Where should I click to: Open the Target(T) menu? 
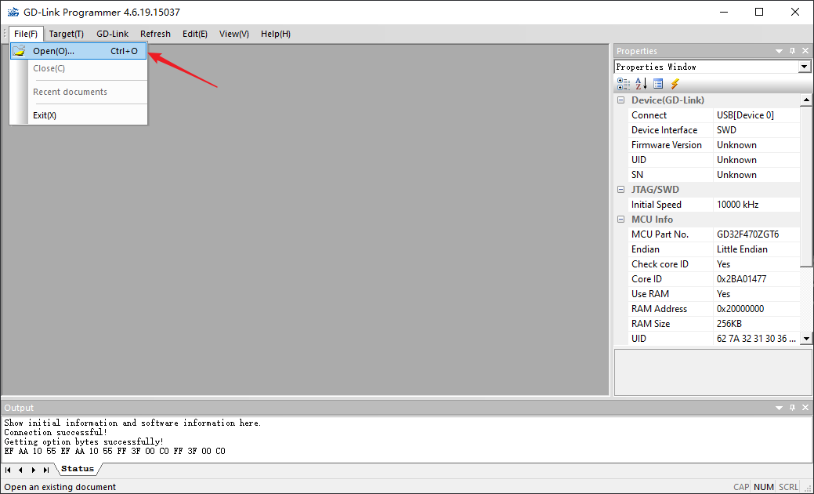(67, 34)
